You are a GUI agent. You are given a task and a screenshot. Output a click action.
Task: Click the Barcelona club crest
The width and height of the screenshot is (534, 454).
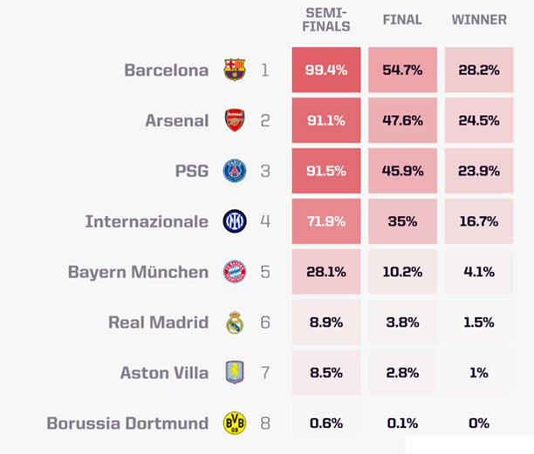pos(235,70)
